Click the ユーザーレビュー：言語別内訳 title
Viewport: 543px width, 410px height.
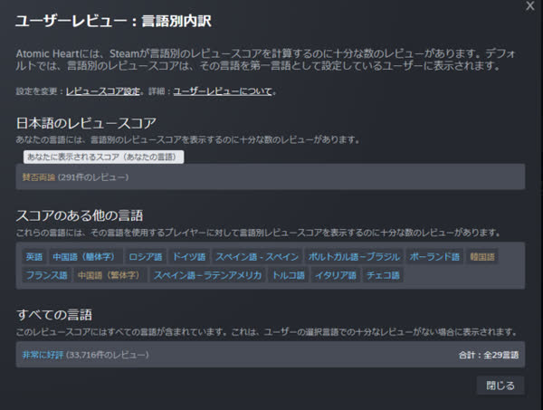pos(113,21)
